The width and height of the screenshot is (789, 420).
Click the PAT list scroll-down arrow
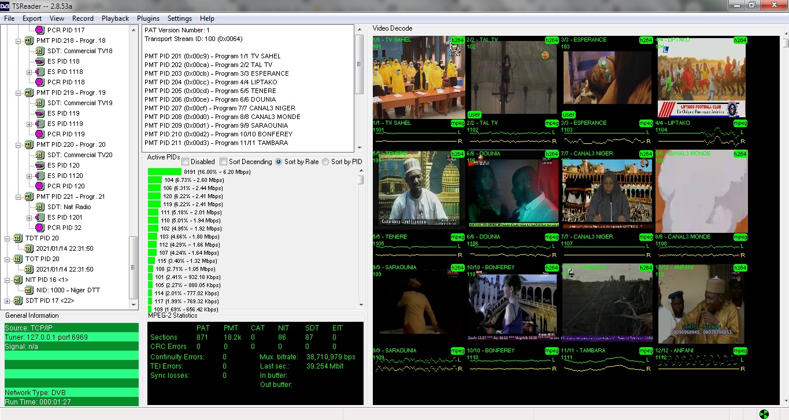[359, 148]
